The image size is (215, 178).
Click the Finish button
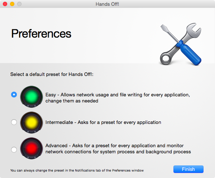point(188,169)
